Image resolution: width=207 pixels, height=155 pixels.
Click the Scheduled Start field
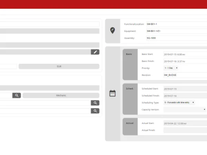point(185,89)
